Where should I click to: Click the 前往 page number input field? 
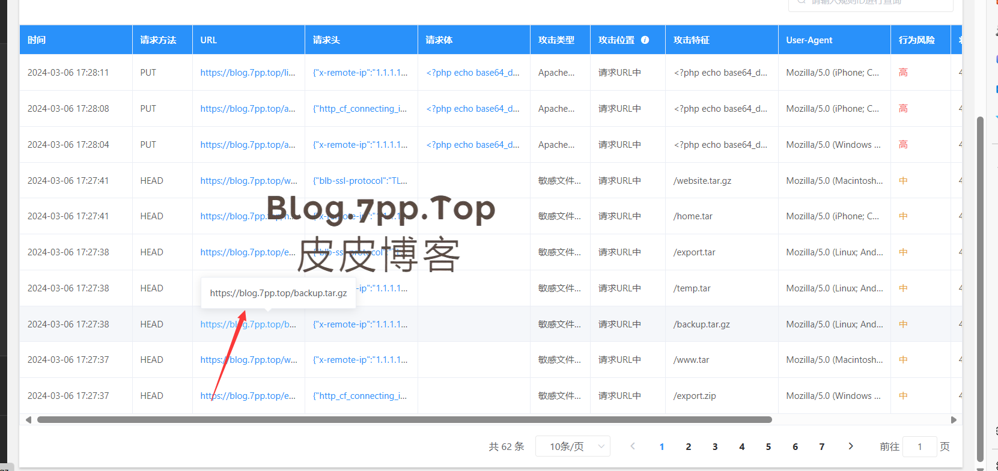tap(919, 446)
